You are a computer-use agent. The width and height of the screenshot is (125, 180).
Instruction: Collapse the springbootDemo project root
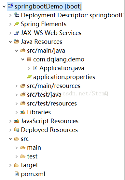[4, 6]
